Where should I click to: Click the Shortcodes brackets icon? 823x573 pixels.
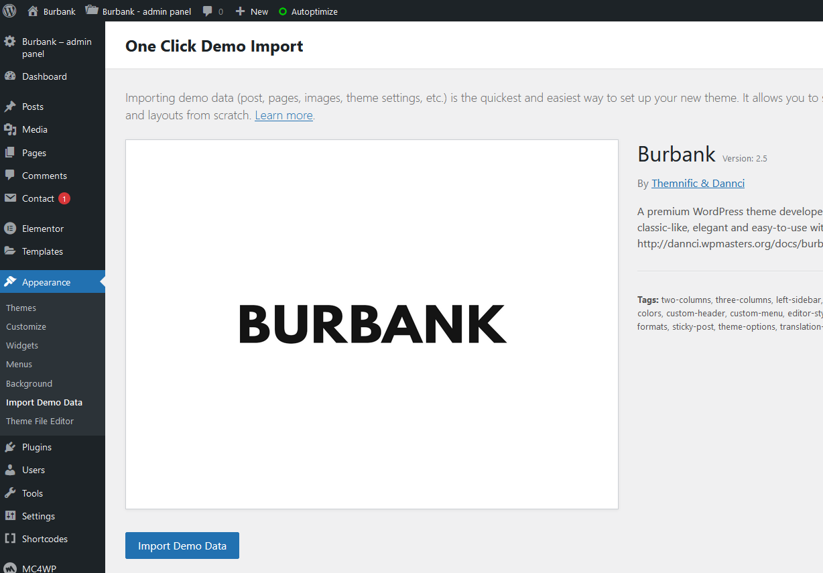pyautogui.click(x=10, y=539)
